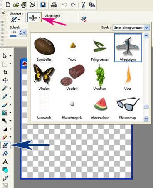Screen dimensions: 153x188
Task: Open the Schaal value dropdown arrow
Action: coord(24,33)
